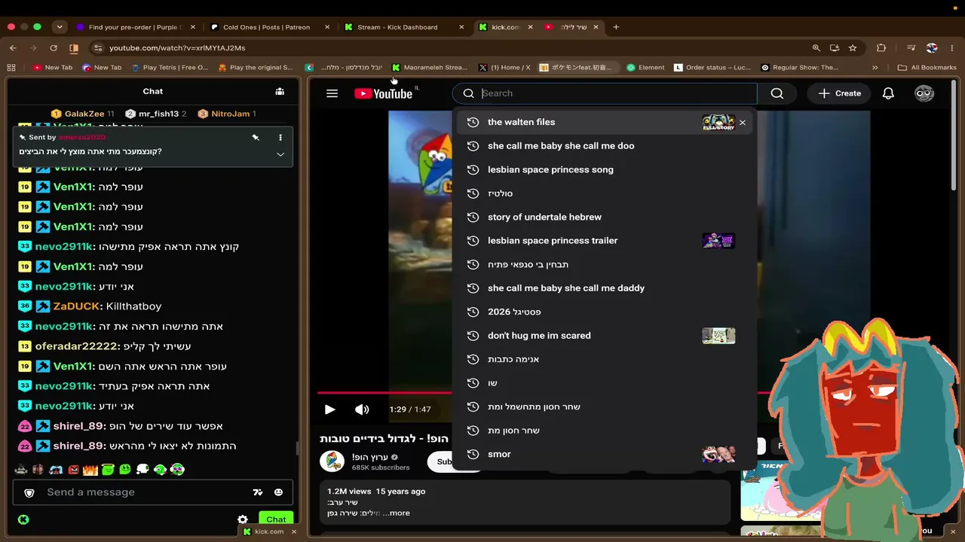965x542 pixels.
Task: Select the YouTube tab in tab strip
Action: pos(571,27)
